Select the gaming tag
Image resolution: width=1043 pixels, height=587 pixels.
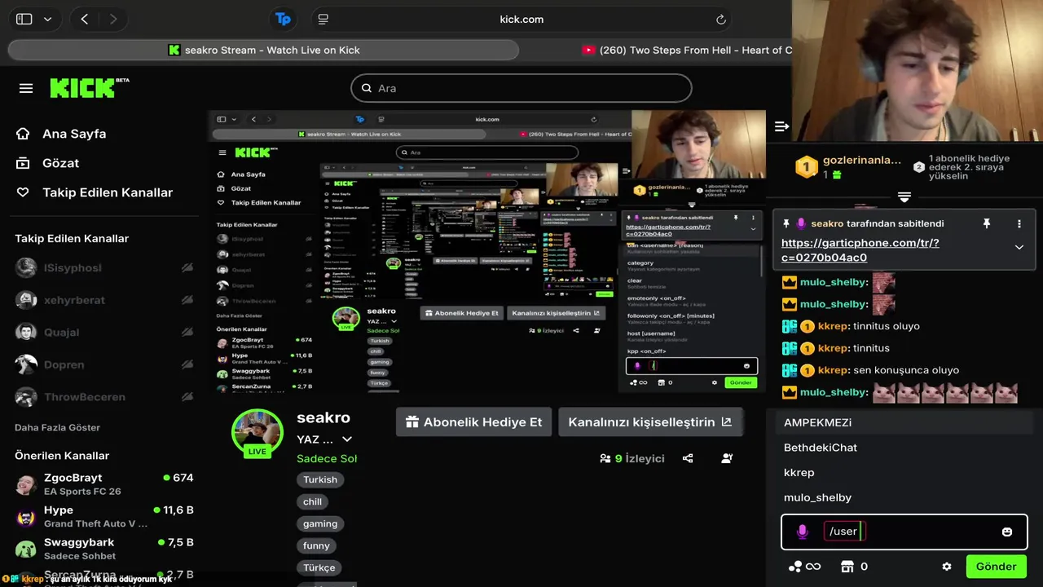coord(320,523)
